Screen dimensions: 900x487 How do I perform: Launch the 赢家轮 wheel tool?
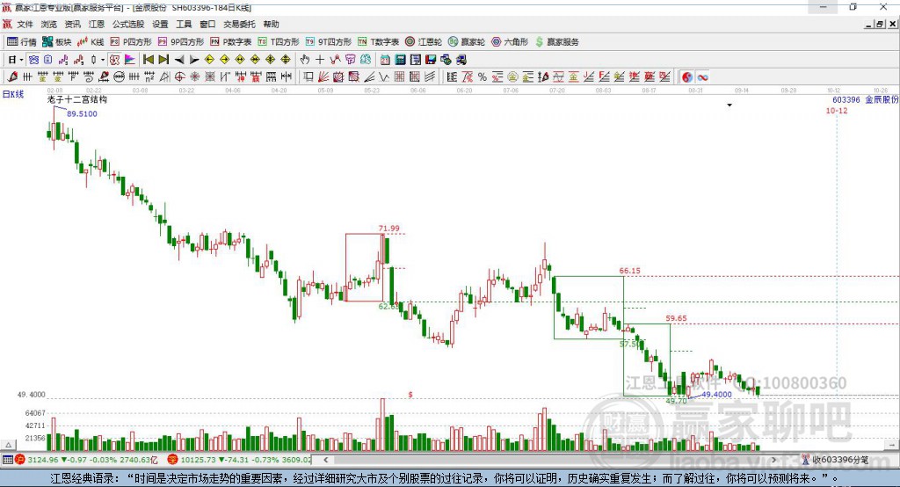[467, 42]
